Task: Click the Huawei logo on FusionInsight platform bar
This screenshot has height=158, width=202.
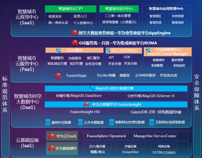Action: click(x=86, y=104)
